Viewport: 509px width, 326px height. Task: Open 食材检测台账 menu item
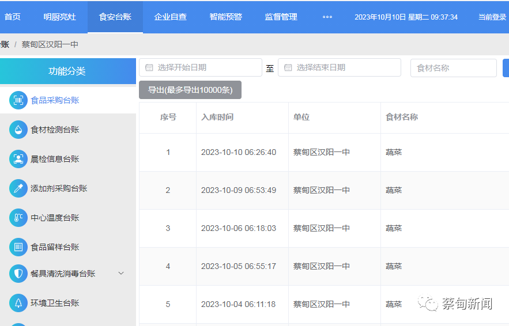point(68,130)
